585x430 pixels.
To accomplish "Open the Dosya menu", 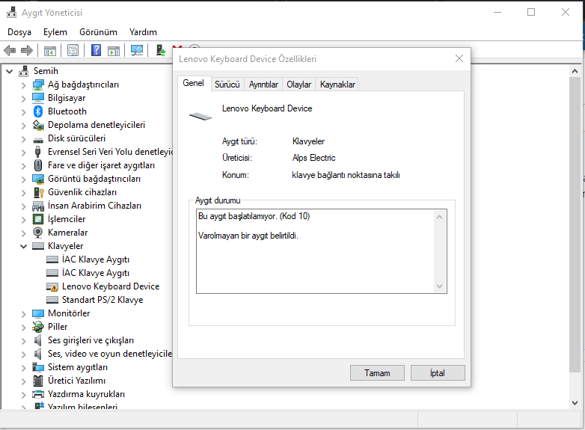I will pos(19,32).
